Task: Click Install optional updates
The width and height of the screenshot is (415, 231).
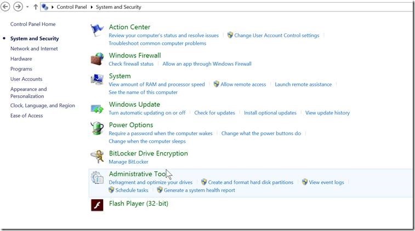Action: 270,113
